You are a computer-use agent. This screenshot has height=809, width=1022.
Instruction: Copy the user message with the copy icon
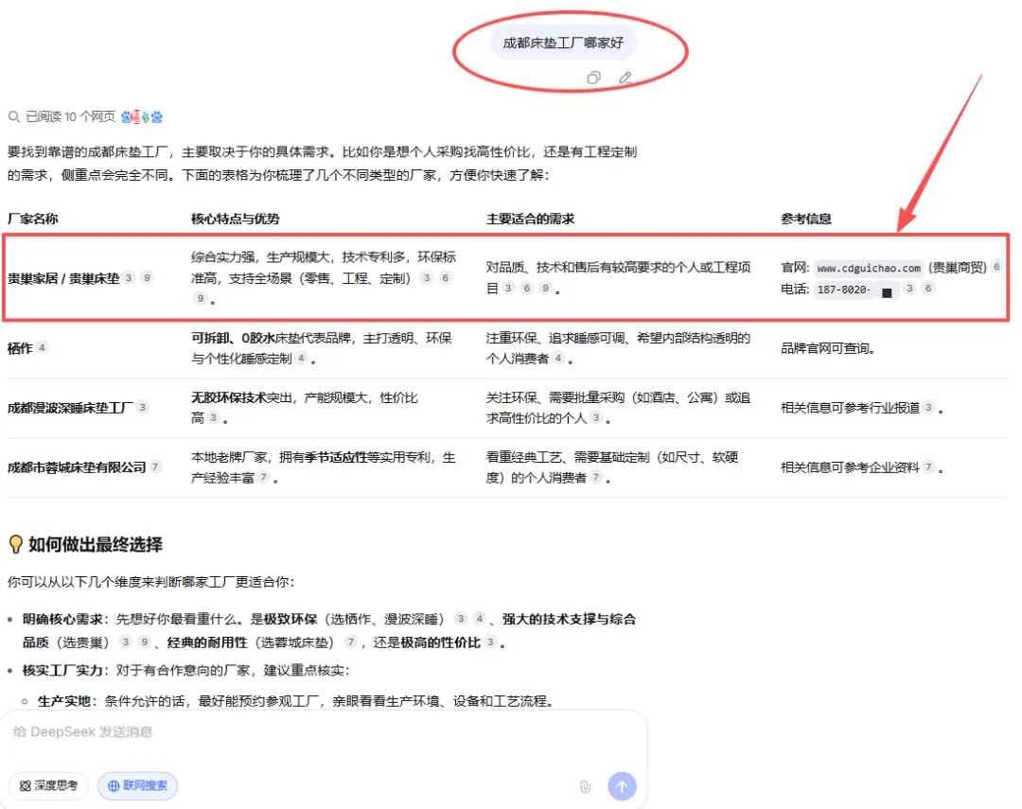click(593, 79)
